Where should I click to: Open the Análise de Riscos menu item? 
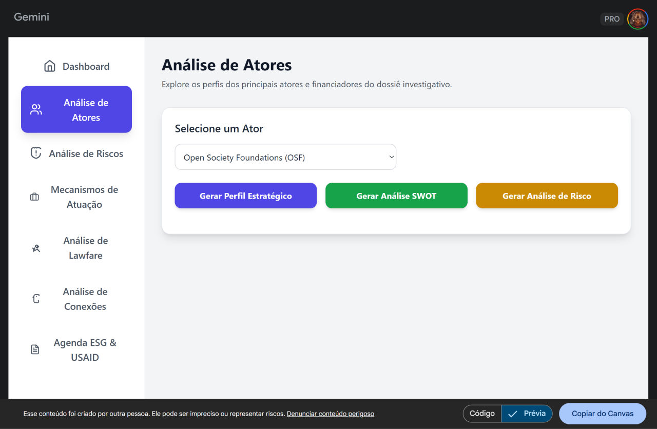(x=86, y=153)
